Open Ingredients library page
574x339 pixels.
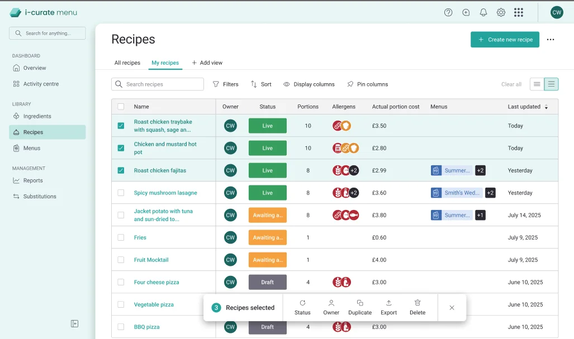click(x=47, y=116)
